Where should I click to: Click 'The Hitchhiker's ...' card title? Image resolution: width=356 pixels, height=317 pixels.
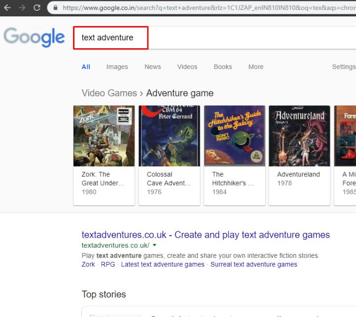233,179
